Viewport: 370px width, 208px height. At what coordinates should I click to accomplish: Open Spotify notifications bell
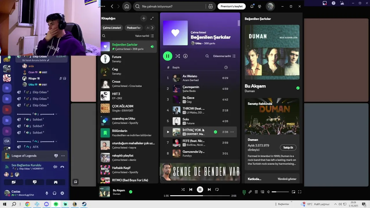coord(252,6)
